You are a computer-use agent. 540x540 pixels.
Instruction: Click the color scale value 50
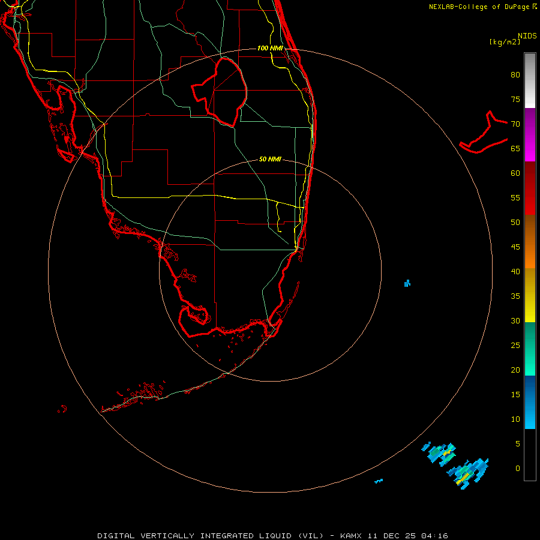[515, 222]
